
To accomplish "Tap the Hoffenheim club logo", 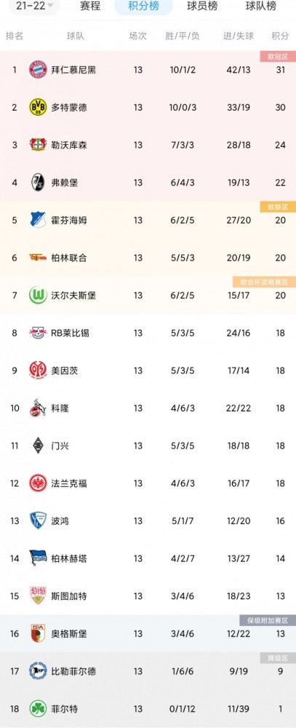I will click(x=38, y=220).
